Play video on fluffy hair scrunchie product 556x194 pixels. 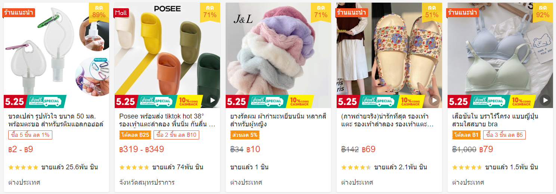coord(323,100)
